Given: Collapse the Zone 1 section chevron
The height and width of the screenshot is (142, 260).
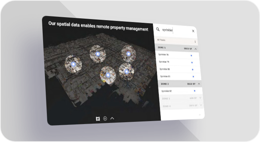Looking at the screenshot, I should click(x=196, y=49).
